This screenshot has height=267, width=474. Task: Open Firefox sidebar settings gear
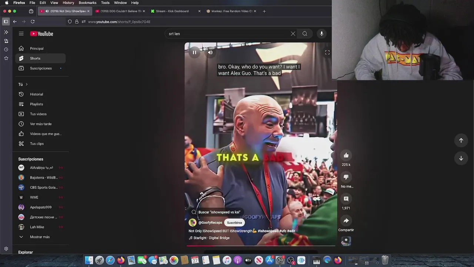coord(6,249)
